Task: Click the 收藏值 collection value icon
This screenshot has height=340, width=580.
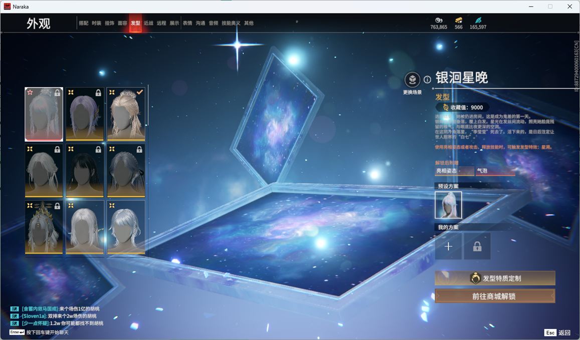Action: click(446, 107)
